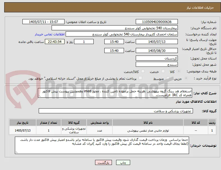221x170 pixels.
Task: Select the کالا/خدمت radio button
Action: point(143,71)
